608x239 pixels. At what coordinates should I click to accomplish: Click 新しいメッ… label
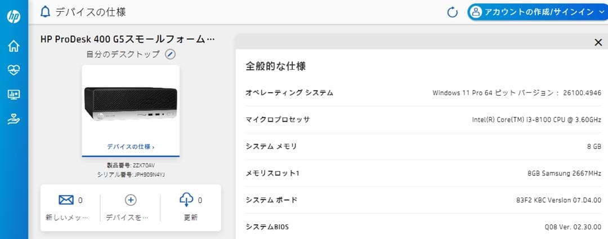tap(66, 217)
